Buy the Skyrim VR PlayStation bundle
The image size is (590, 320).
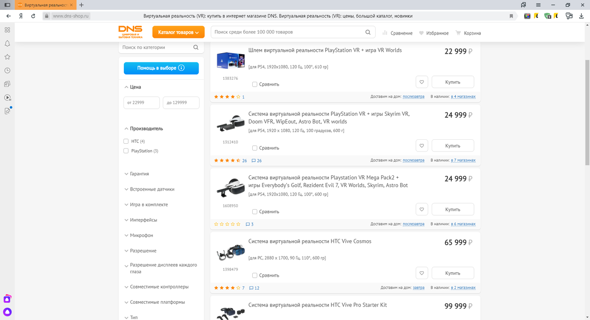pos(453,146)
